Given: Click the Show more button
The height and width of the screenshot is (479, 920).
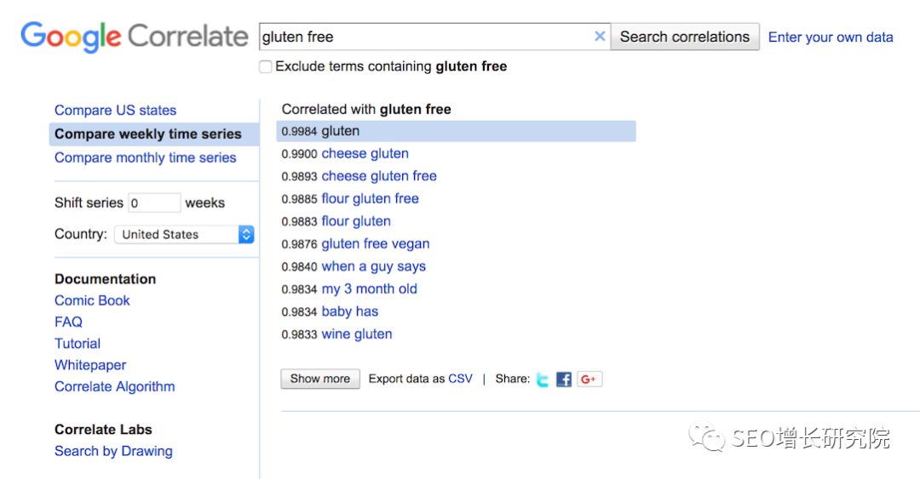Looking at the screenshot, I should [x=319, y=379].
